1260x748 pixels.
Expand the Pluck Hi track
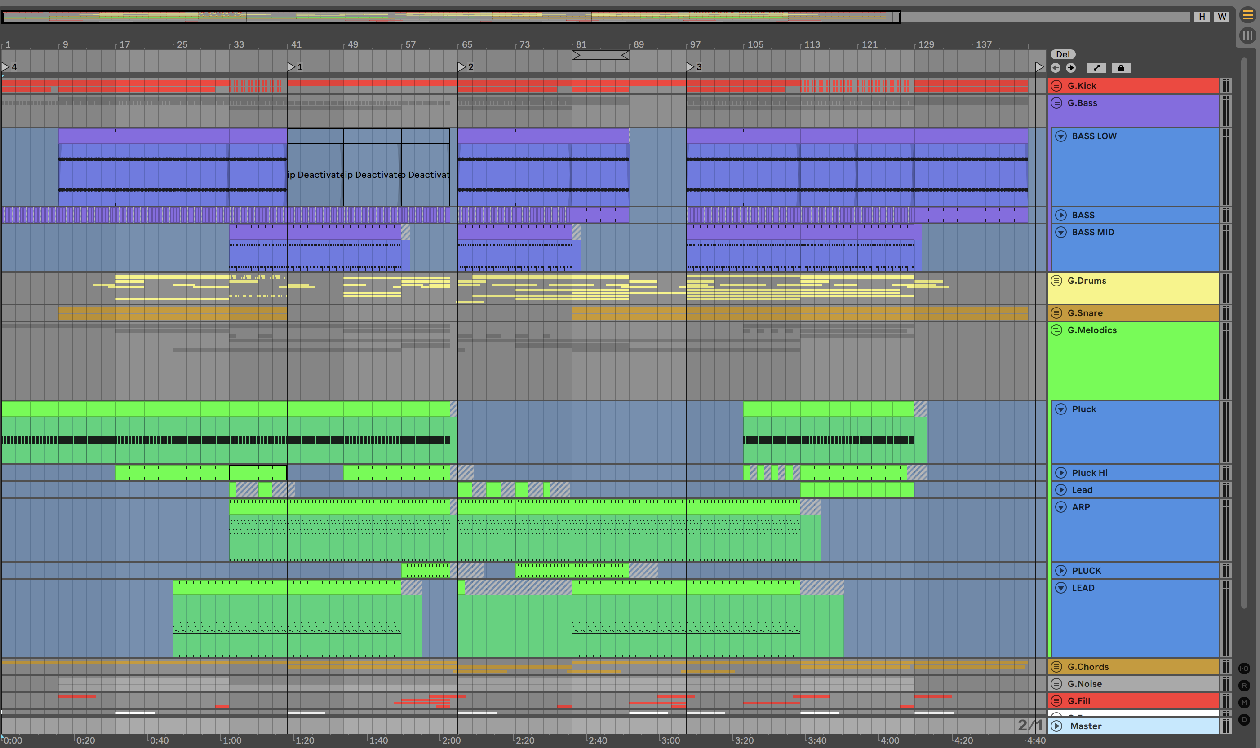[x=1061, y=473]
